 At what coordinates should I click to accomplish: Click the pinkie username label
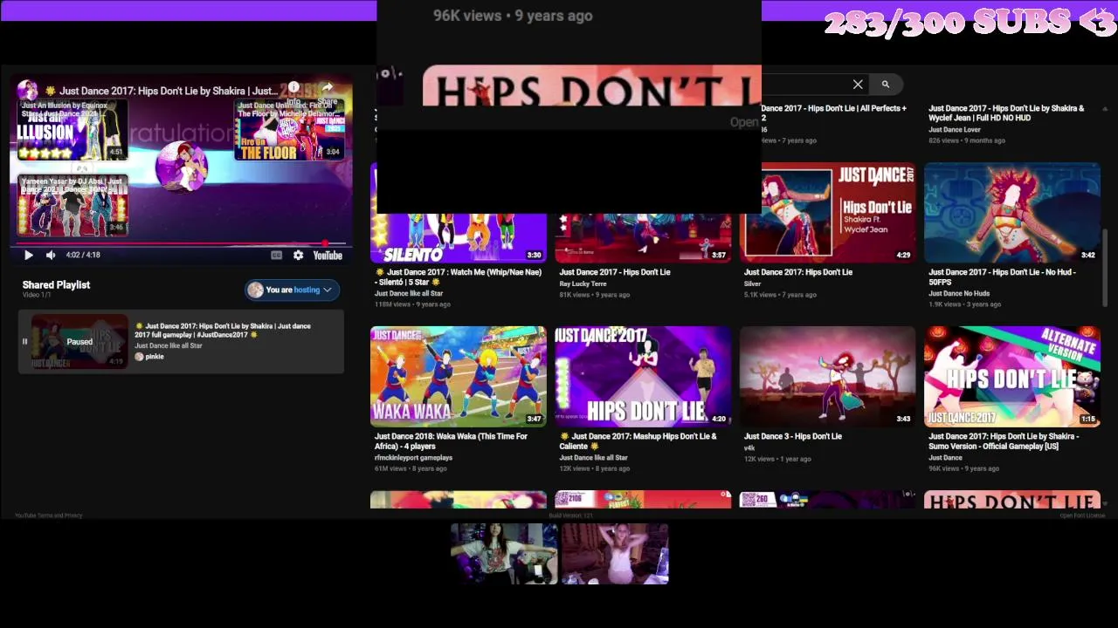pyautogui.click(x=155, y=357)
